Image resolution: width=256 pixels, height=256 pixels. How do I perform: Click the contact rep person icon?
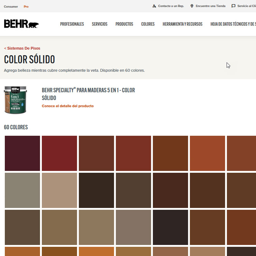tap(154, 6)
